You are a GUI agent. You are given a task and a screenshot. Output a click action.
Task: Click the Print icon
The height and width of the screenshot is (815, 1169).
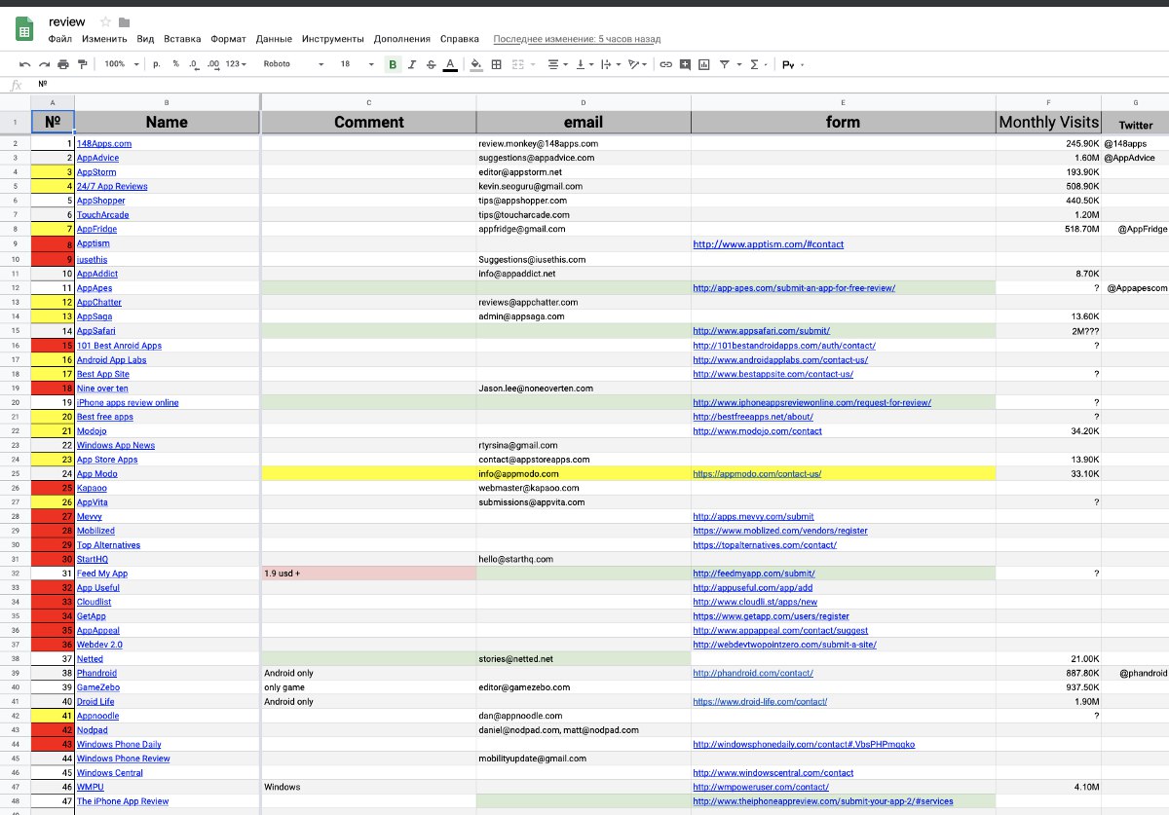(x=63, y=64)
